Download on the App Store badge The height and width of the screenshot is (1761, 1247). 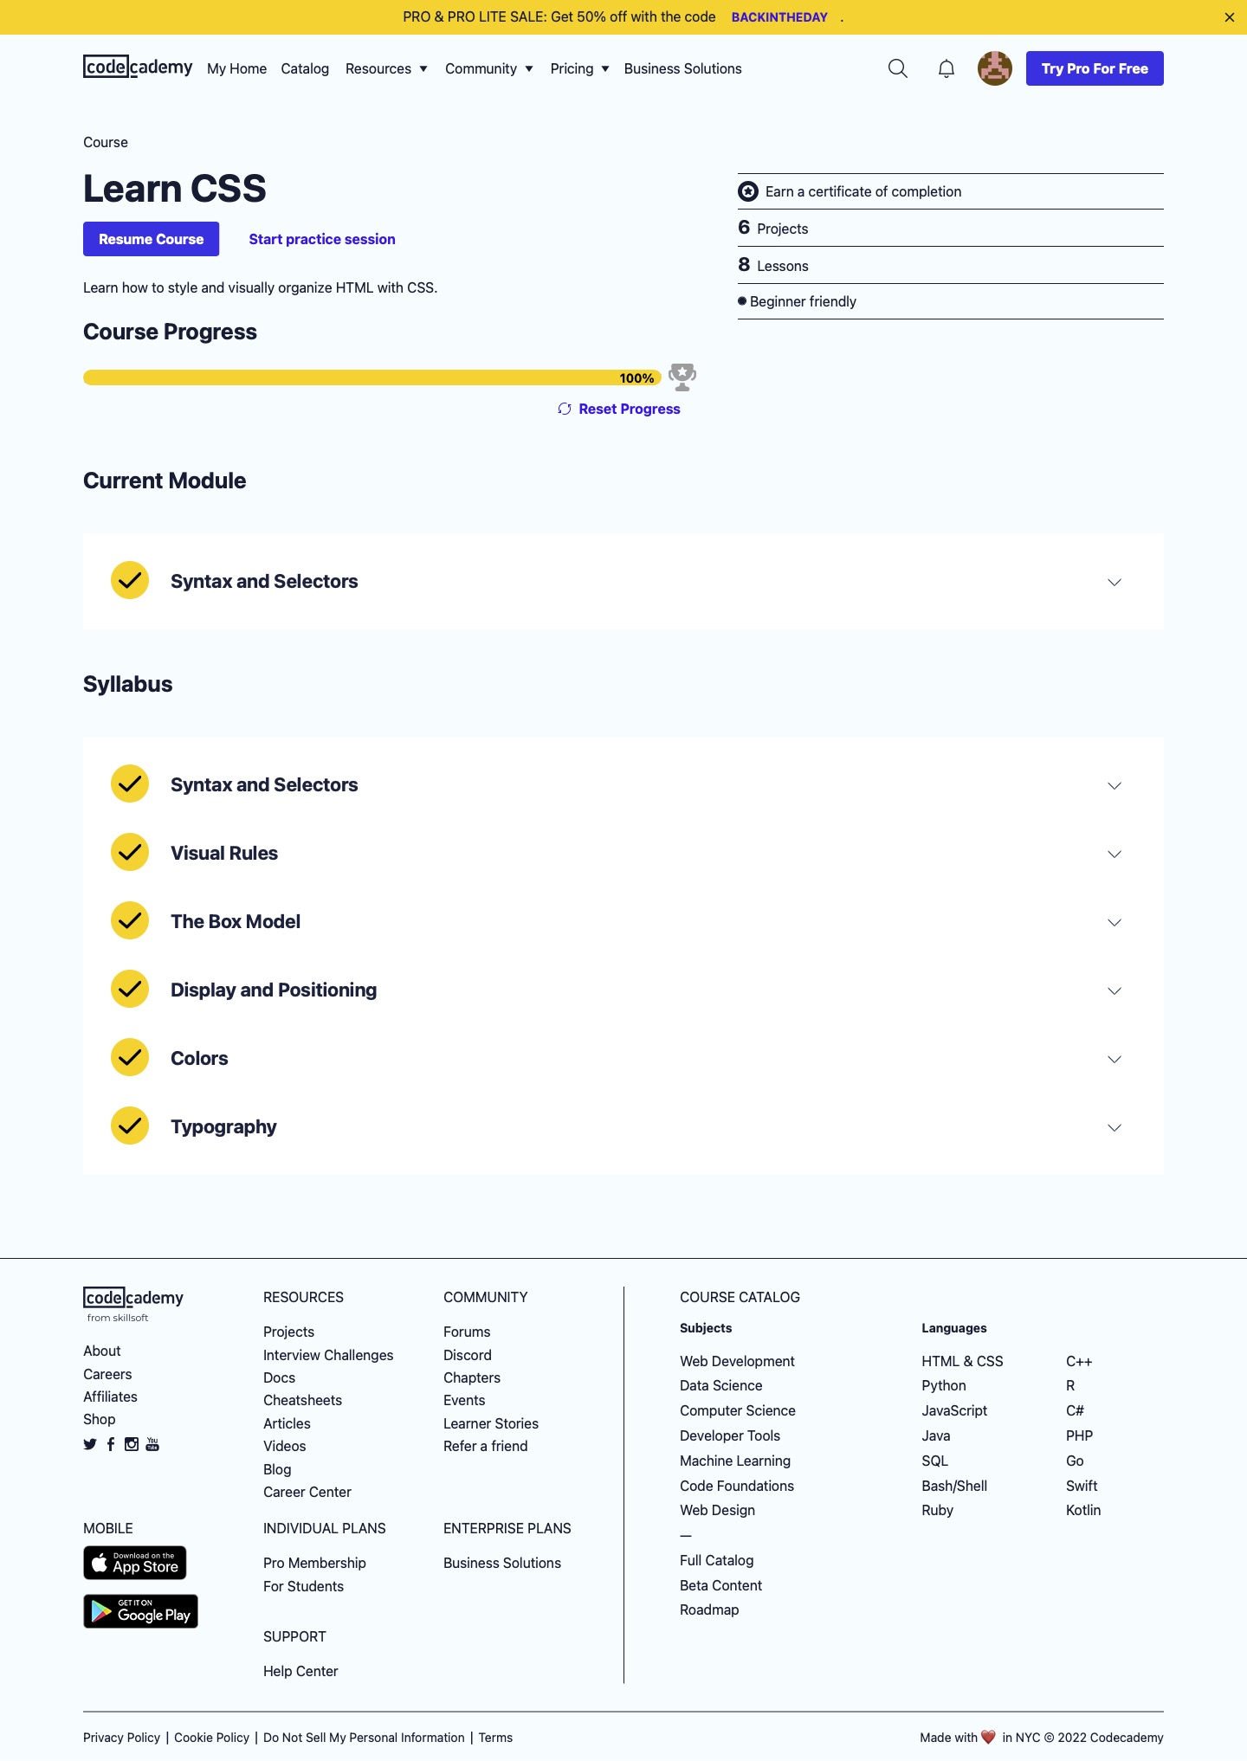click(x=135, y=1563)
